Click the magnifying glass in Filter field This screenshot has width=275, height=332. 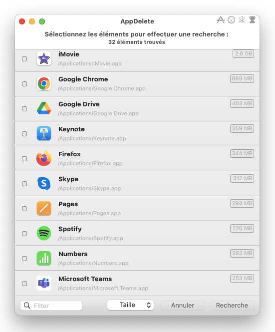coord(27,306)
